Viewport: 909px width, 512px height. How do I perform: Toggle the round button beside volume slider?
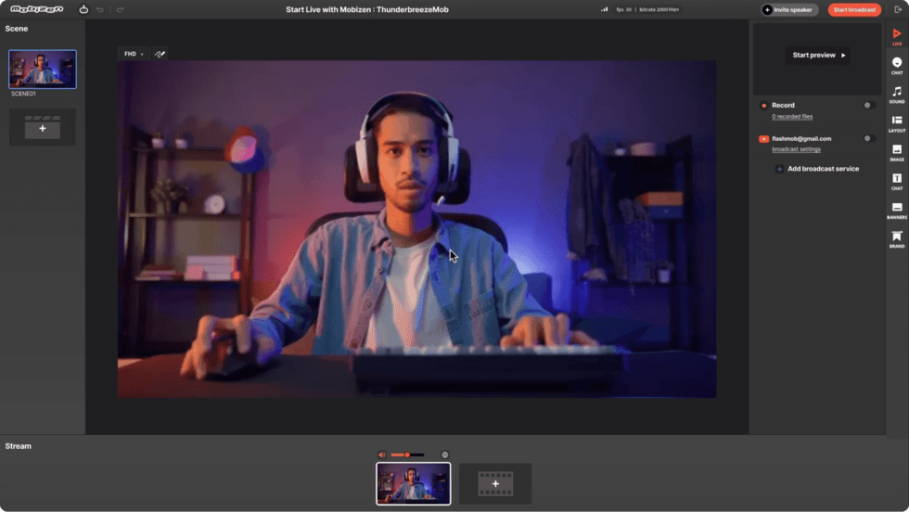445,454
